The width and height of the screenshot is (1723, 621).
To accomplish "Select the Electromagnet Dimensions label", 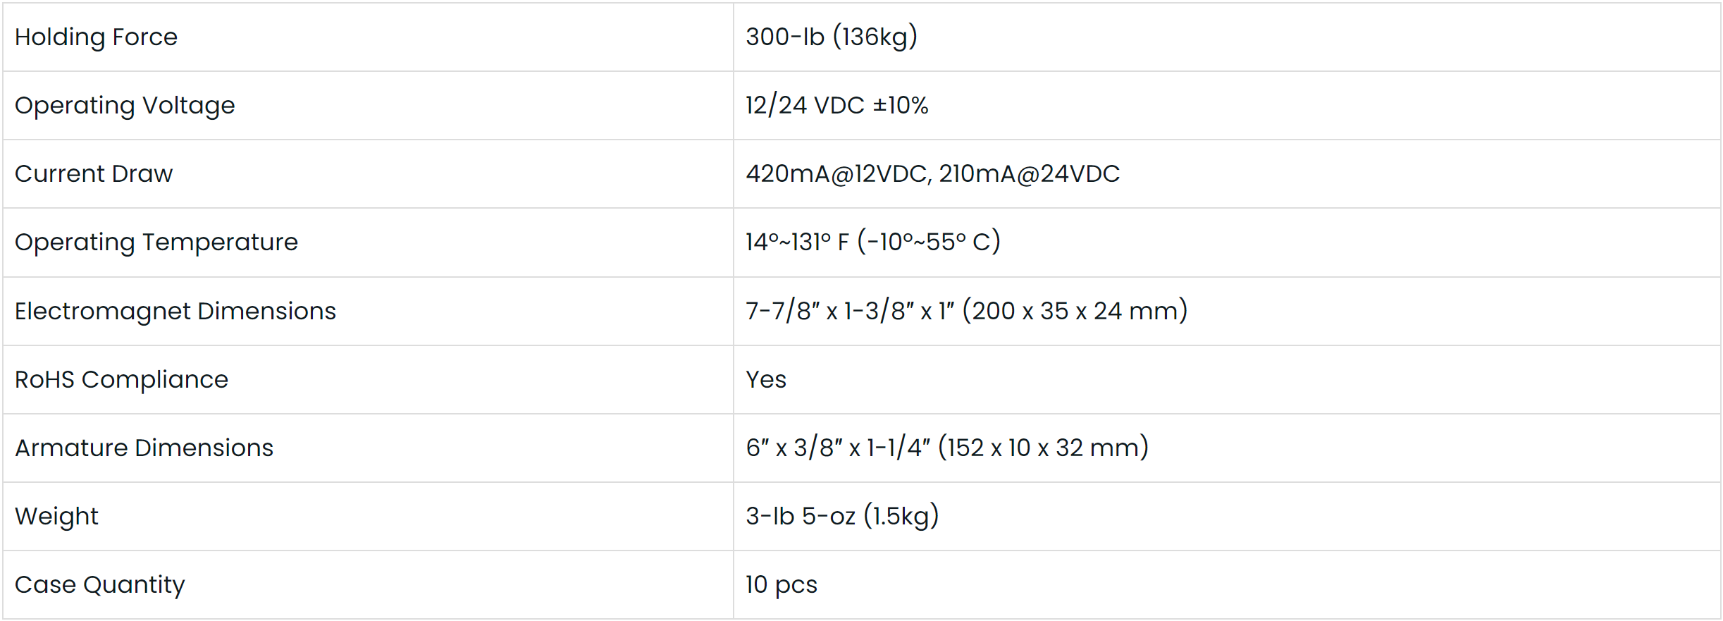I will pos(175,311).
